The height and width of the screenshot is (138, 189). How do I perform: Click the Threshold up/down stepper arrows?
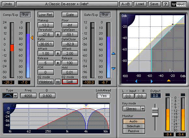click(x=58, y=34)
